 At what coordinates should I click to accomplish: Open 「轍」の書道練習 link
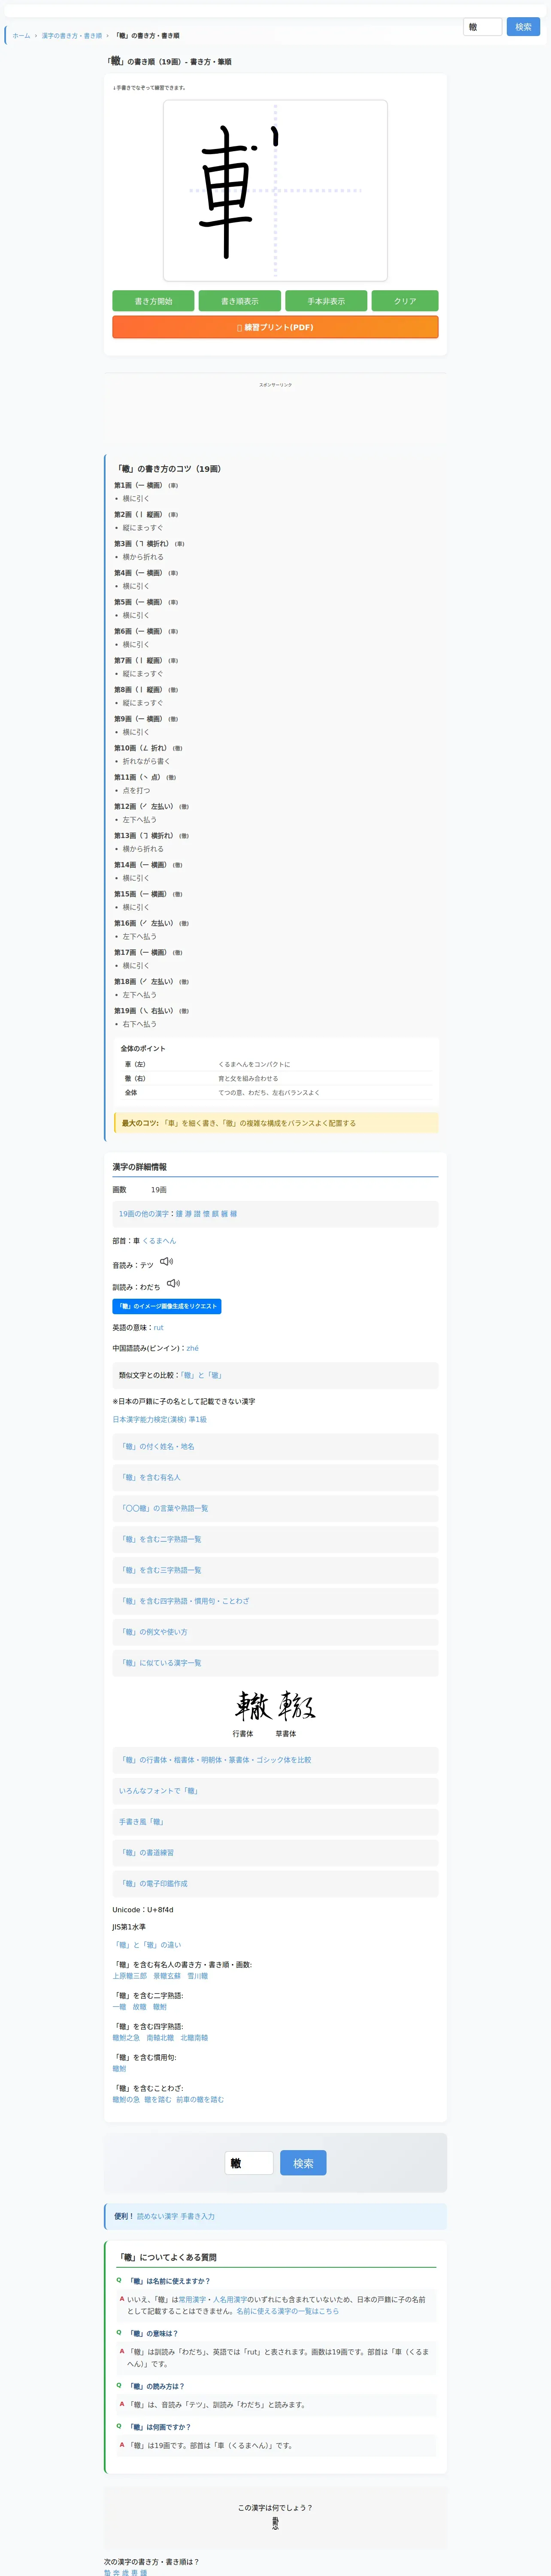coord(146,1854)
